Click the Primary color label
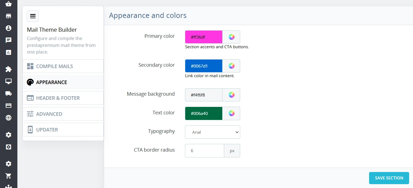The height and width of the screenshot is (188, 413). pyautogui.click(x=160, y=36)
